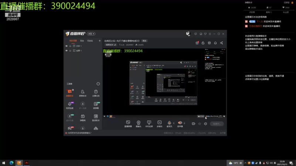The image size is (296, 166).
Task: Click the popularity count 24295 in the app header
Action: (x=139, y=45)
